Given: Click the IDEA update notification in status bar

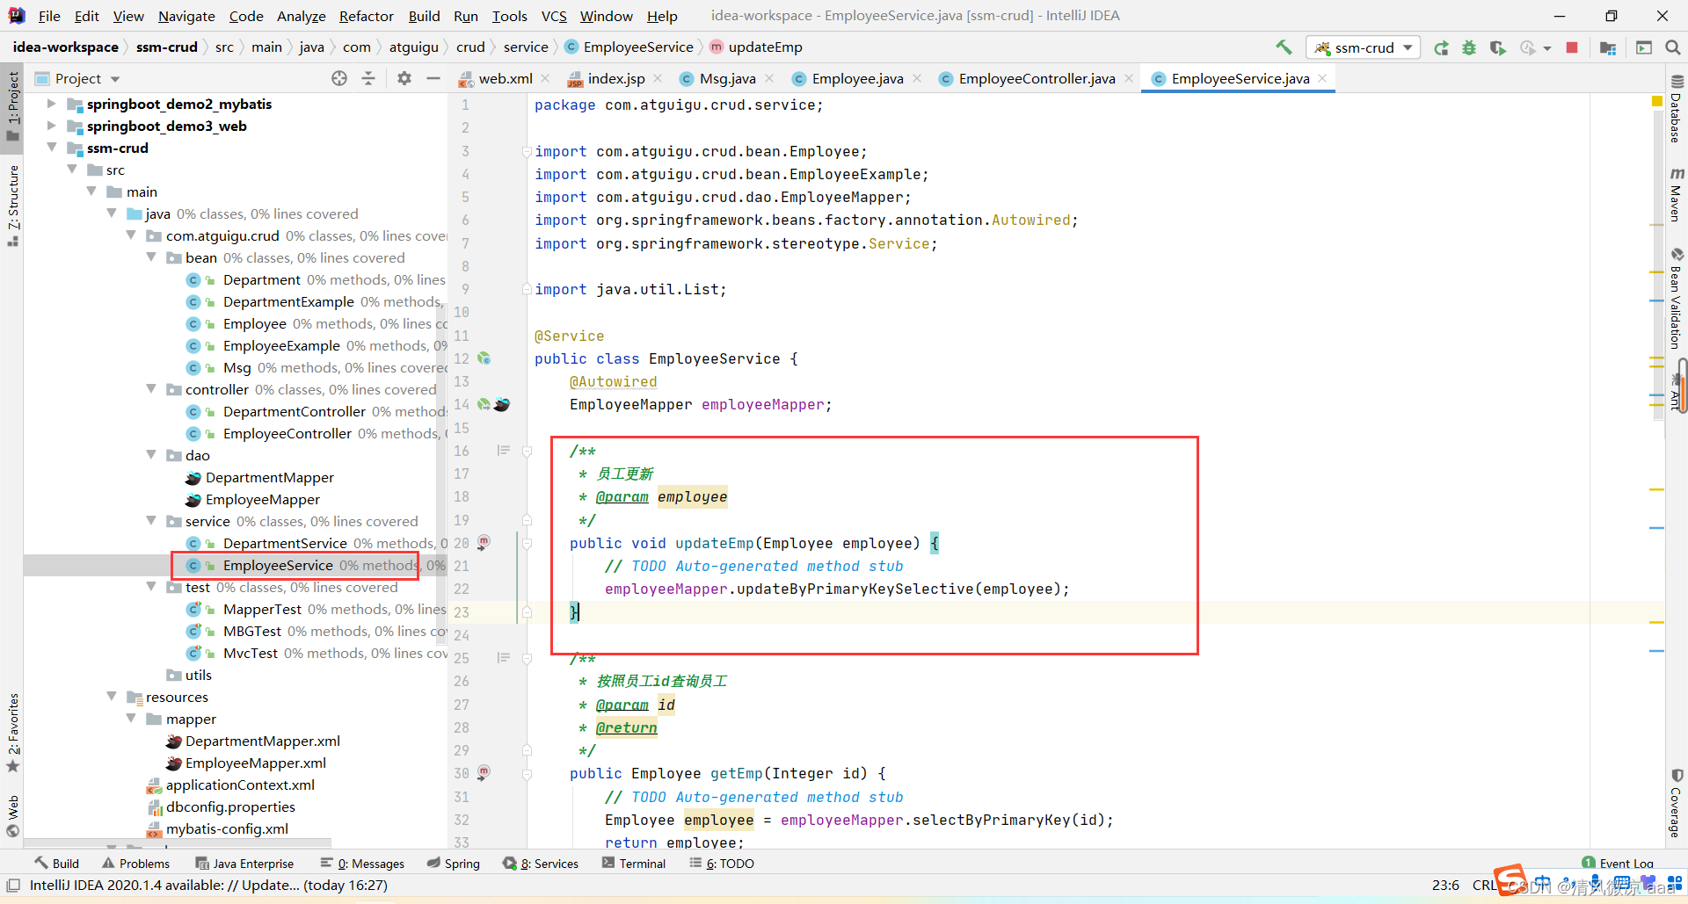Looking at the screenshot, I should pyautogui.click(x=208, y=886).
